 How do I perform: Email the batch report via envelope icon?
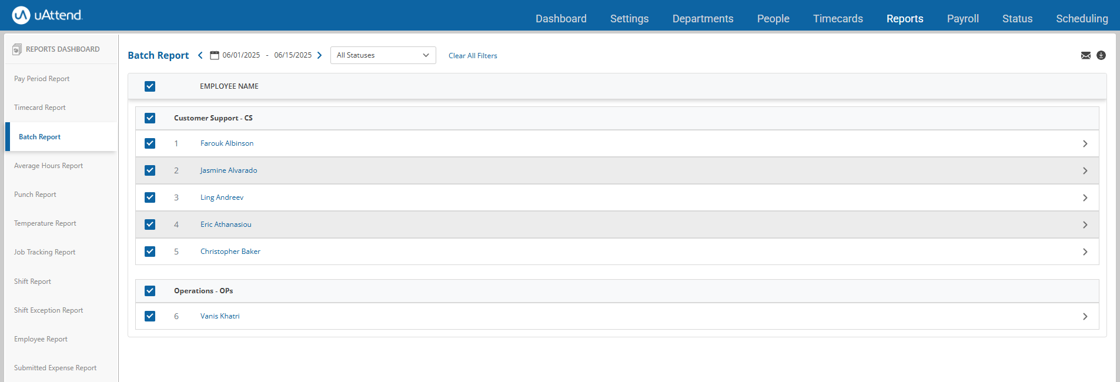coord(1086,55)
